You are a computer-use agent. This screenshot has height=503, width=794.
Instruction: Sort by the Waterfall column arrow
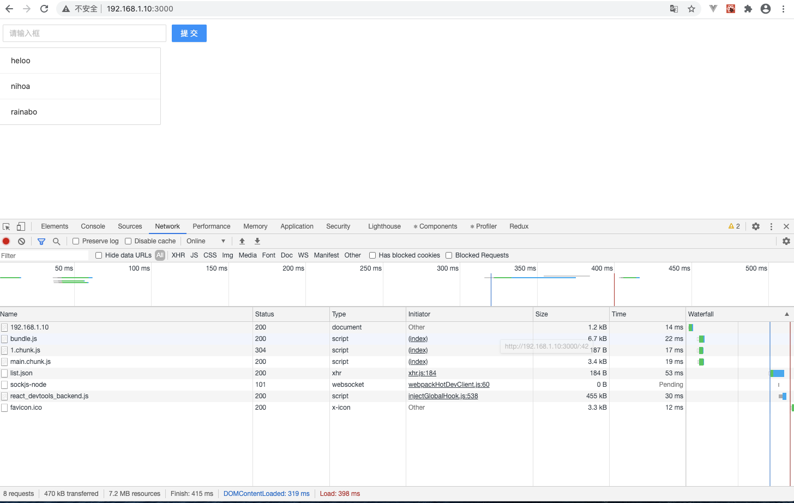point(786,314)
